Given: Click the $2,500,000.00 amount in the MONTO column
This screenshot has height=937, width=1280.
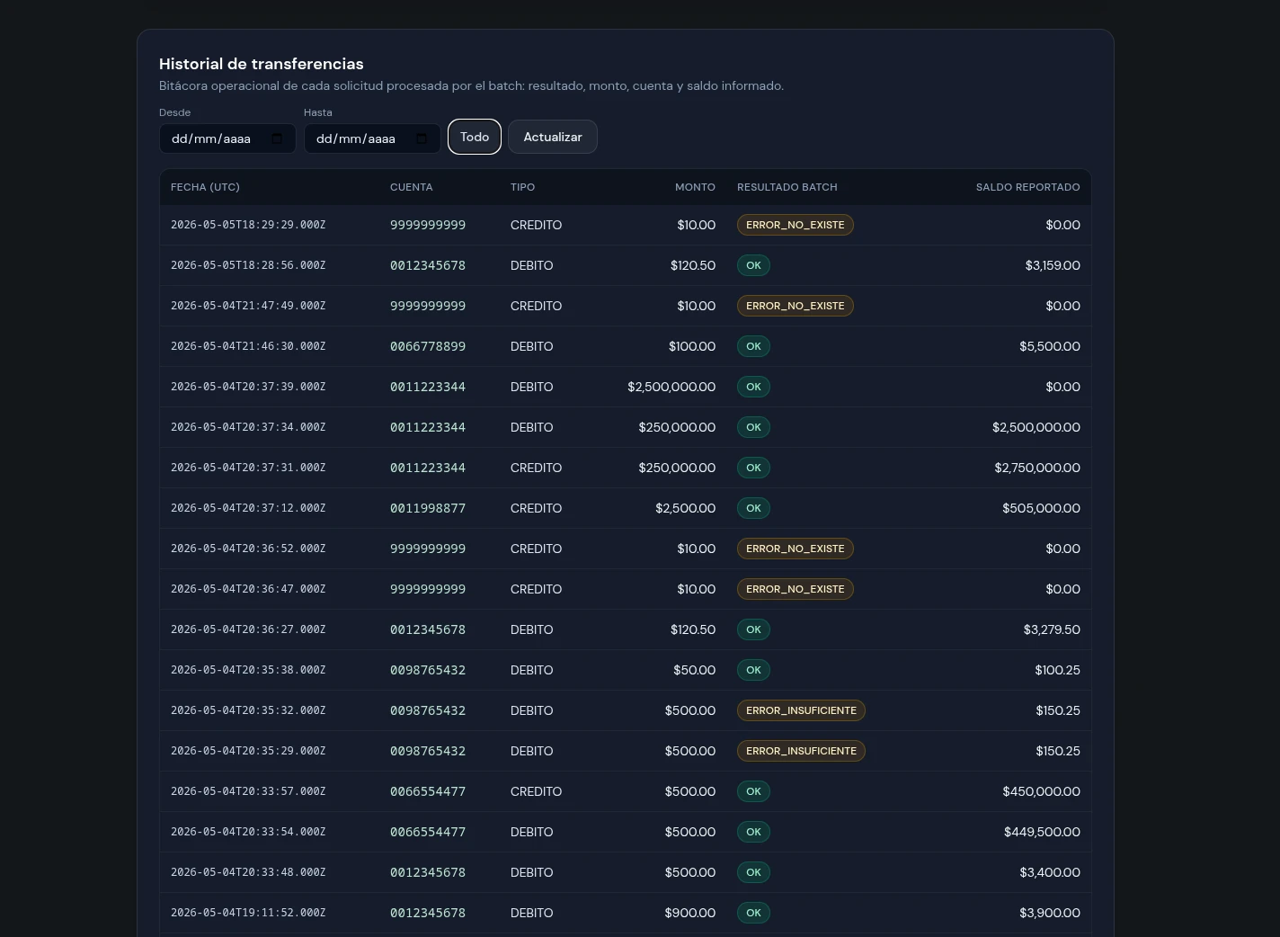Looking at the screenshot, I should tap(671, 387).
